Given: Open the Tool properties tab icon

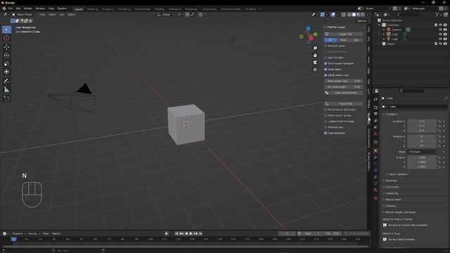Looking at the screenshot, I should (375, 99).
